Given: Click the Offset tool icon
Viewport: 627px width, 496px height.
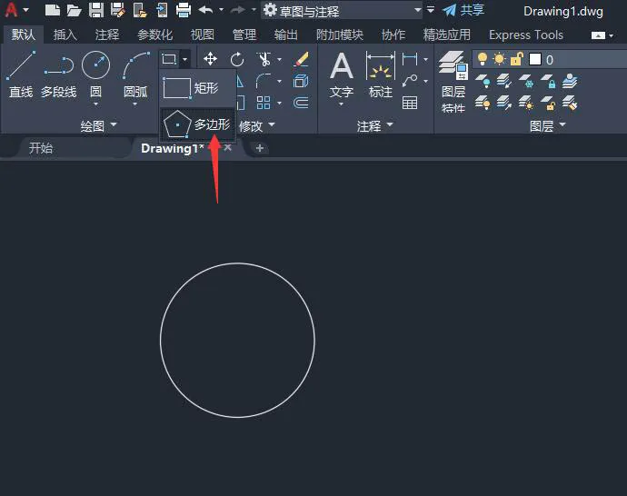Looking at the screenshot, I should [x=301, y=103].
